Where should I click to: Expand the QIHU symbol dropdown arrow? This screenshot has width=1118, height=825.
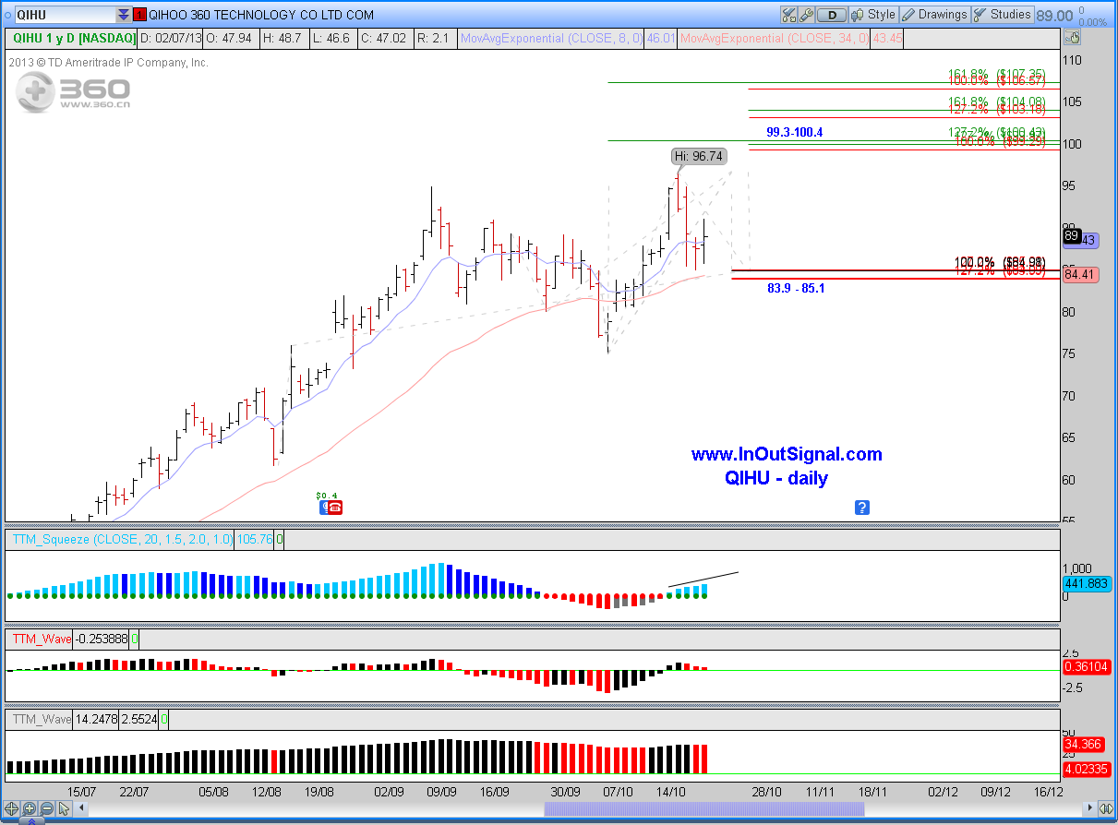tap(124, 15)
